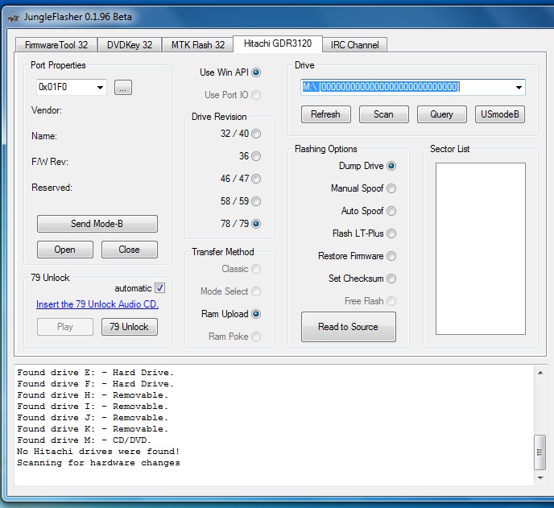Click the Refresh drive button

click(x=325, y=114)
